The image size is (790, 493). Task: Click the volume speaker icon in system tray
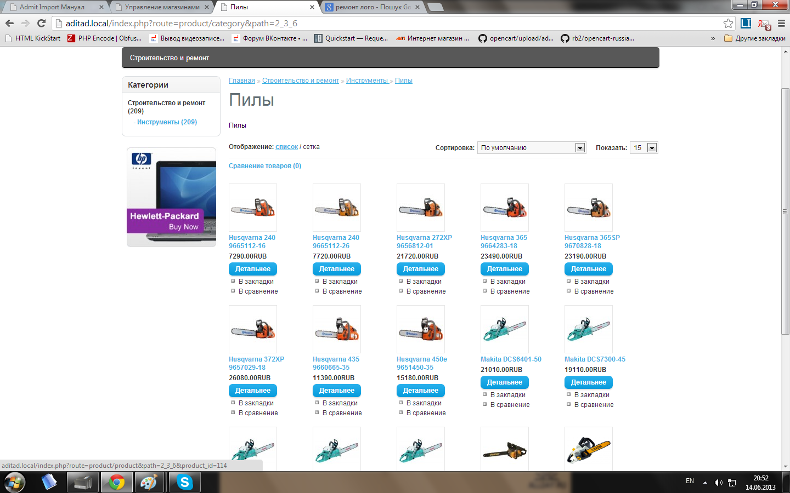pos(718,483)
